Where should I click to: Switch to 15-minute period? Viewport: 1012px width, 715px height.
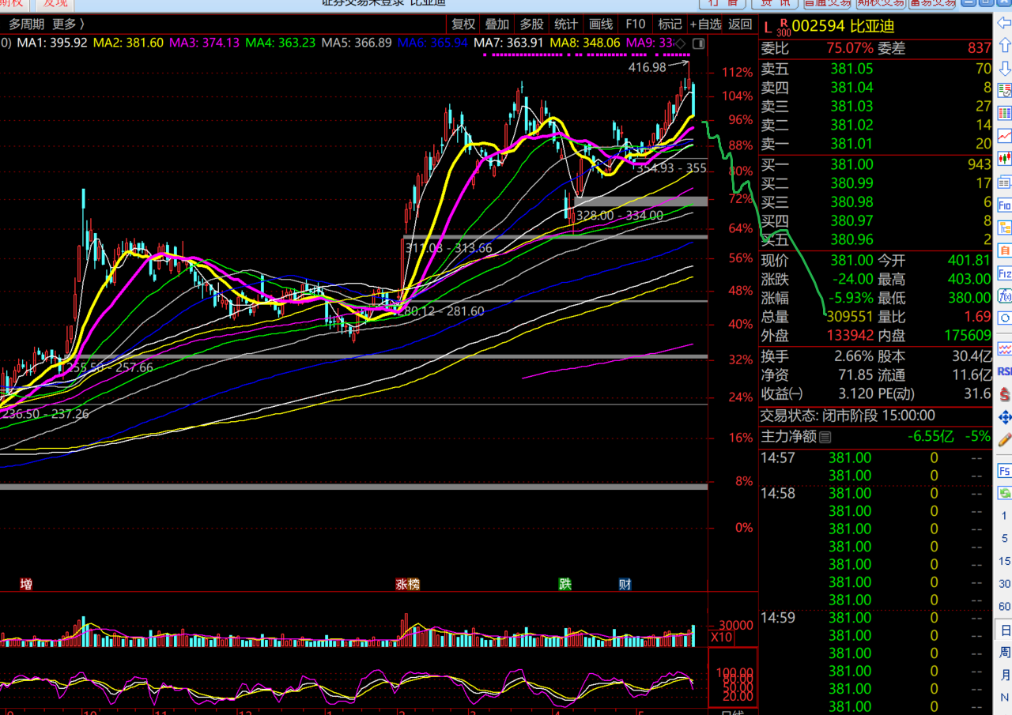1004,561
